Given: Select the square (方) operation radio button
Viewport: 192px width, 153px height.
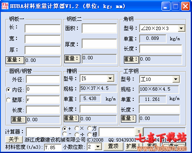Looking at the screenshot, I should (89, 128).
